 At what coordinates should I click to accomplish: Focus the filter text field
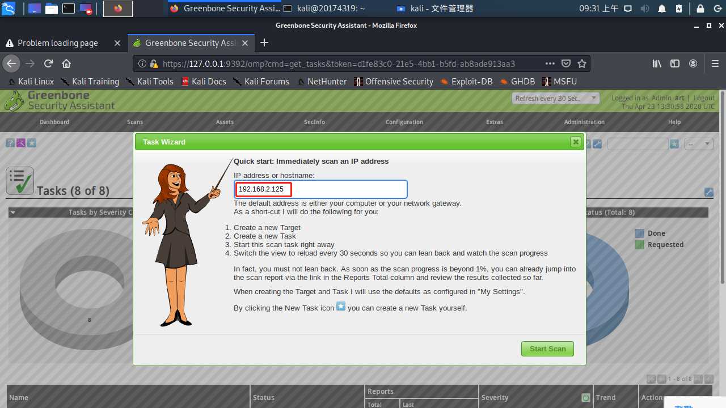(x=638, y=144)
